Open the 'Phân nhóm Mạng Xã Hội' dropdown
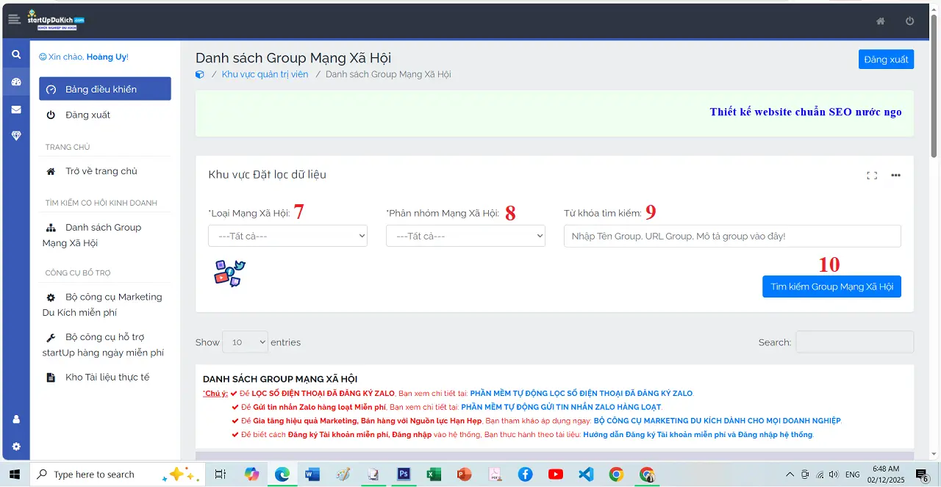Viewport: 941px width, 487px height. [x=465, y=235]
